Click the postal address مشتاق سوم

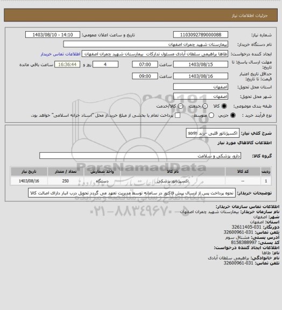pos(237,237)
